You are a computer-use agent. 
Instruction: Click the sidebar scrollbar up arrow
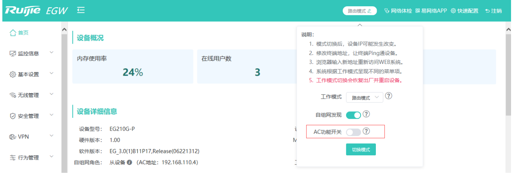64,30
